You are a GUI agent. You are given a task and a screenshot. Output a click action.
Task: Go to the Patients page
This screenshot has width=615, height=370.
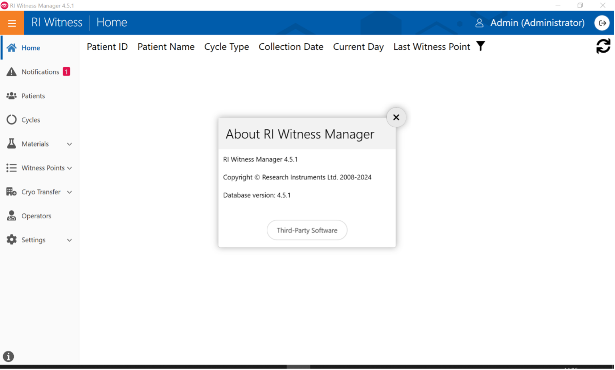pos(33,96)
